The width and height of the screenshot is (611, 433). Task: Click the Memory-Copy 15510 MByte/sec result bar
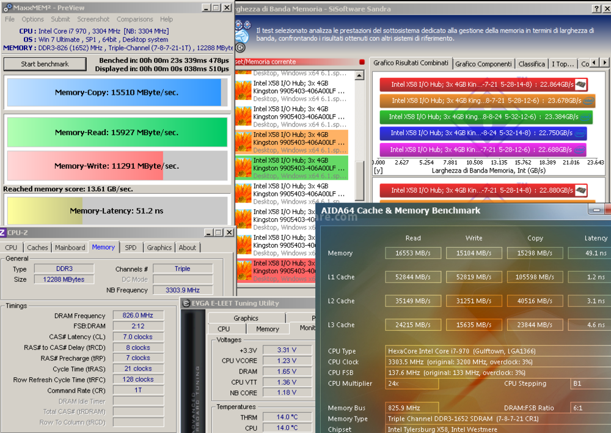tap(117, 92)
